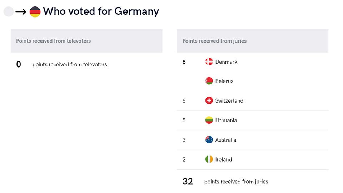Click the Denmark flag icon
The image size is (343, 193).
pyautogui.click(x=209, y=62)
